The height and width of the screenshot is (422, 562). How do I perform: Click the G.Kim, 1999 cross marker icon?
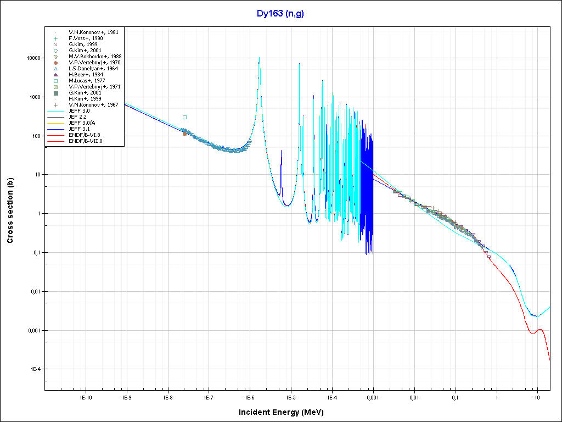click(x=56, y=45)
